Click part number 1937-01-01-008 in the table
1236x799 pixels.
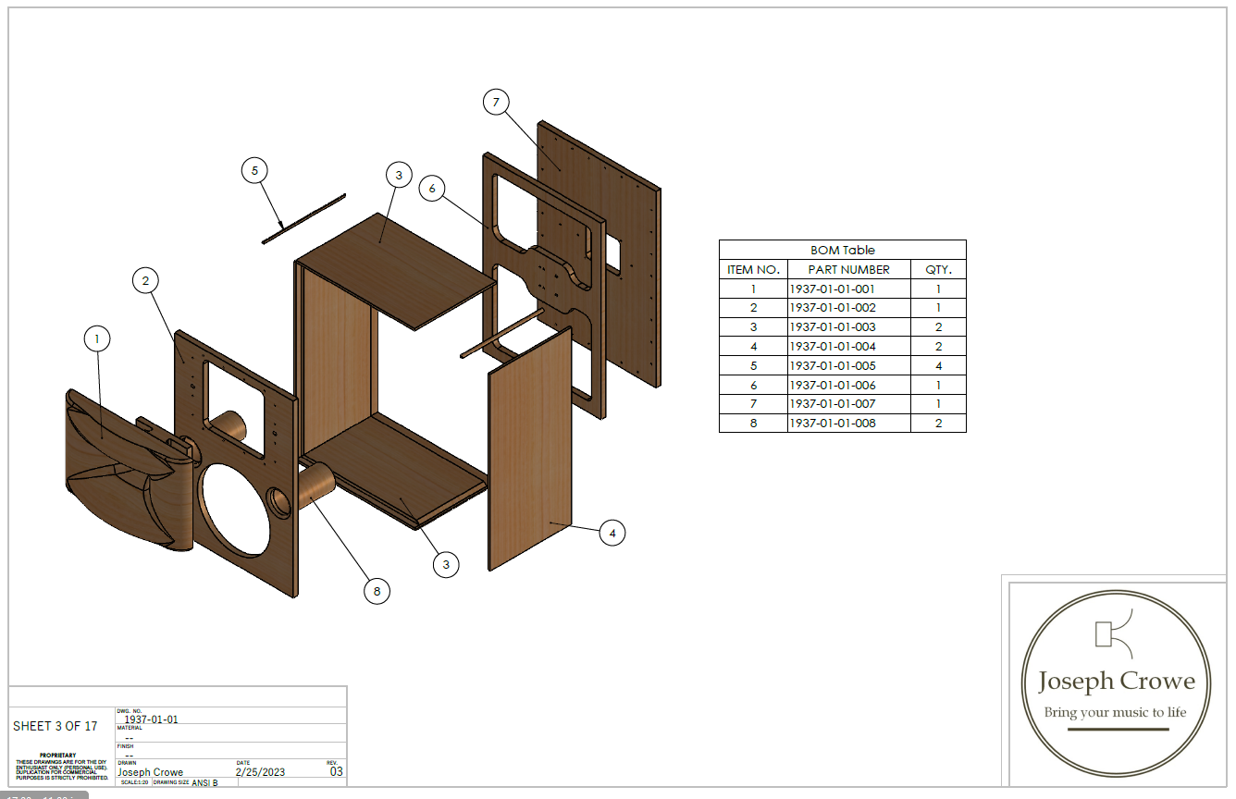832,424
